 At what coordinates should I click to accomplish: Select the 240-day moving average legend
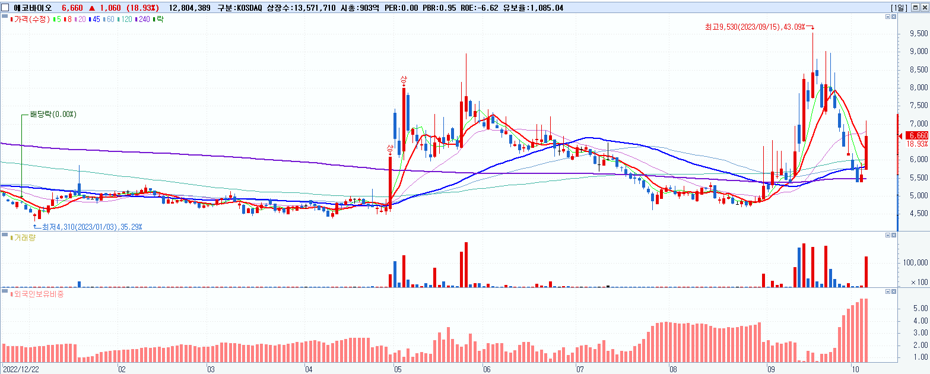143,20
